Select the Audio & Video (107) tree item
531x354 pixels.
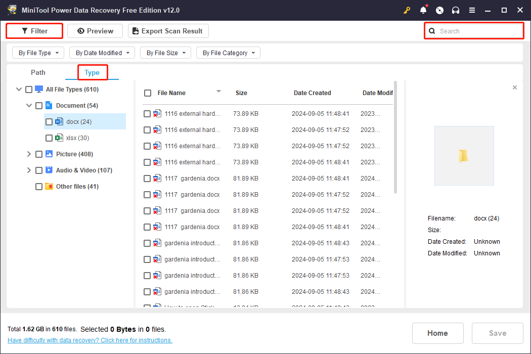tap(84, 170)
